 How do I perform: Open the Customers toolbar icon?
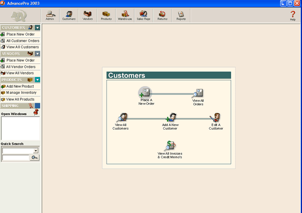[x=69, y=15]
